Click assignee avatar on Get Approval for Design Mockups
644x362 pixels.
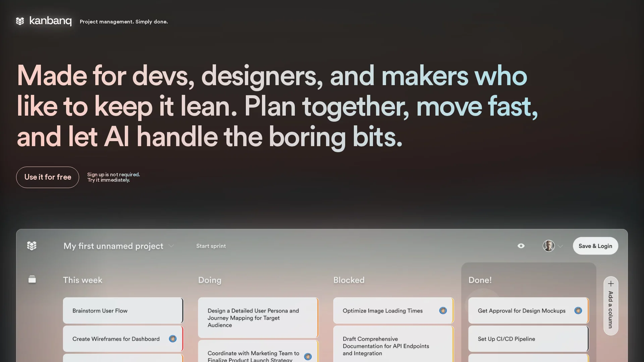pyautogui.click(x=578, y=310)
